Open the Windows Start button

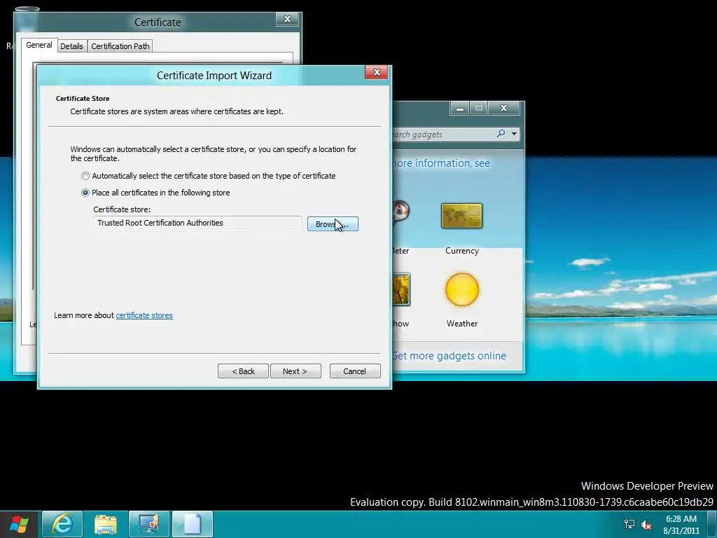(19, 524)
